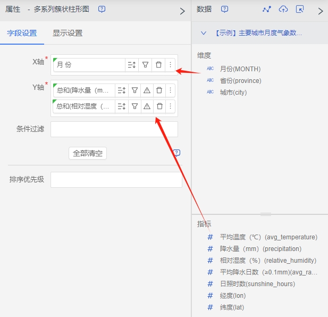Click the filter icon on the 月份 field
328x317 pixels.
(x=145, y=65)
